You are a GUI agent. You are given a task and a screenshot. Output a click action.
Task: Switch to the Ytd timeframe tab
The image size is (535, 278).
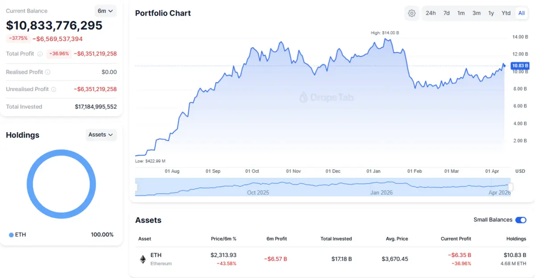(x=506, y=13)
